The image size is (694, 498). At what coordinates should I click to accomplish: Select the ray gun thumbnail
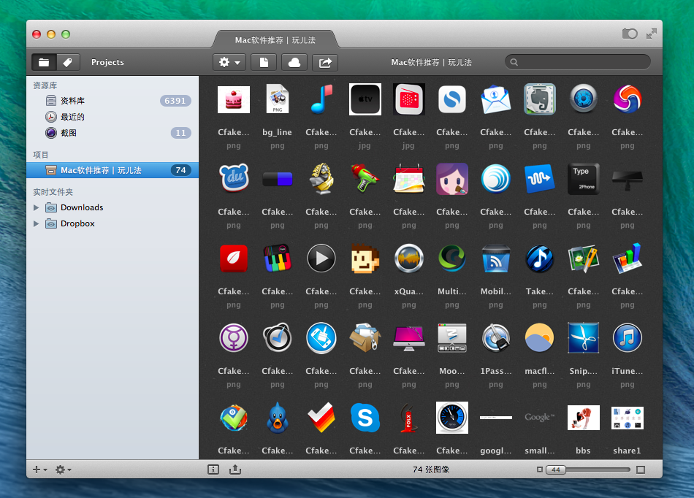365,179
